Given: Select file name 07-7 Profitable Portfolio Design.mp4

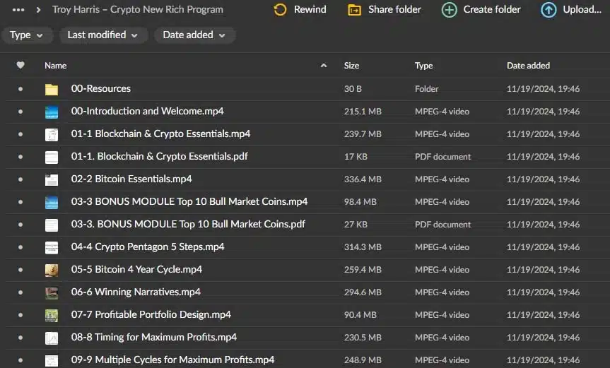Looking at the screenshot, I should 151,314.
